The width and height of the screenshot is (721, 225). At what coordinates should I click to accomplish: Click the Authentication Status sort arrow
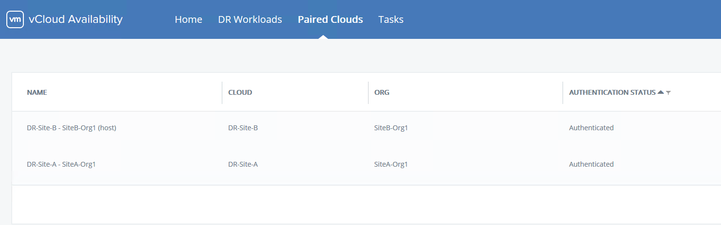tap(661, 92)
